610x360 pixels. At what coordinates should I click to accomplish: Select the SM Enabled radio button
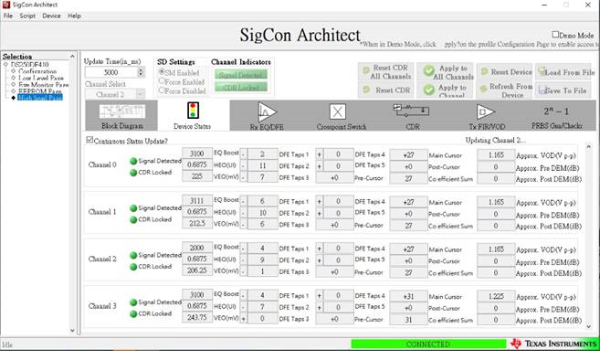[162, 72]
